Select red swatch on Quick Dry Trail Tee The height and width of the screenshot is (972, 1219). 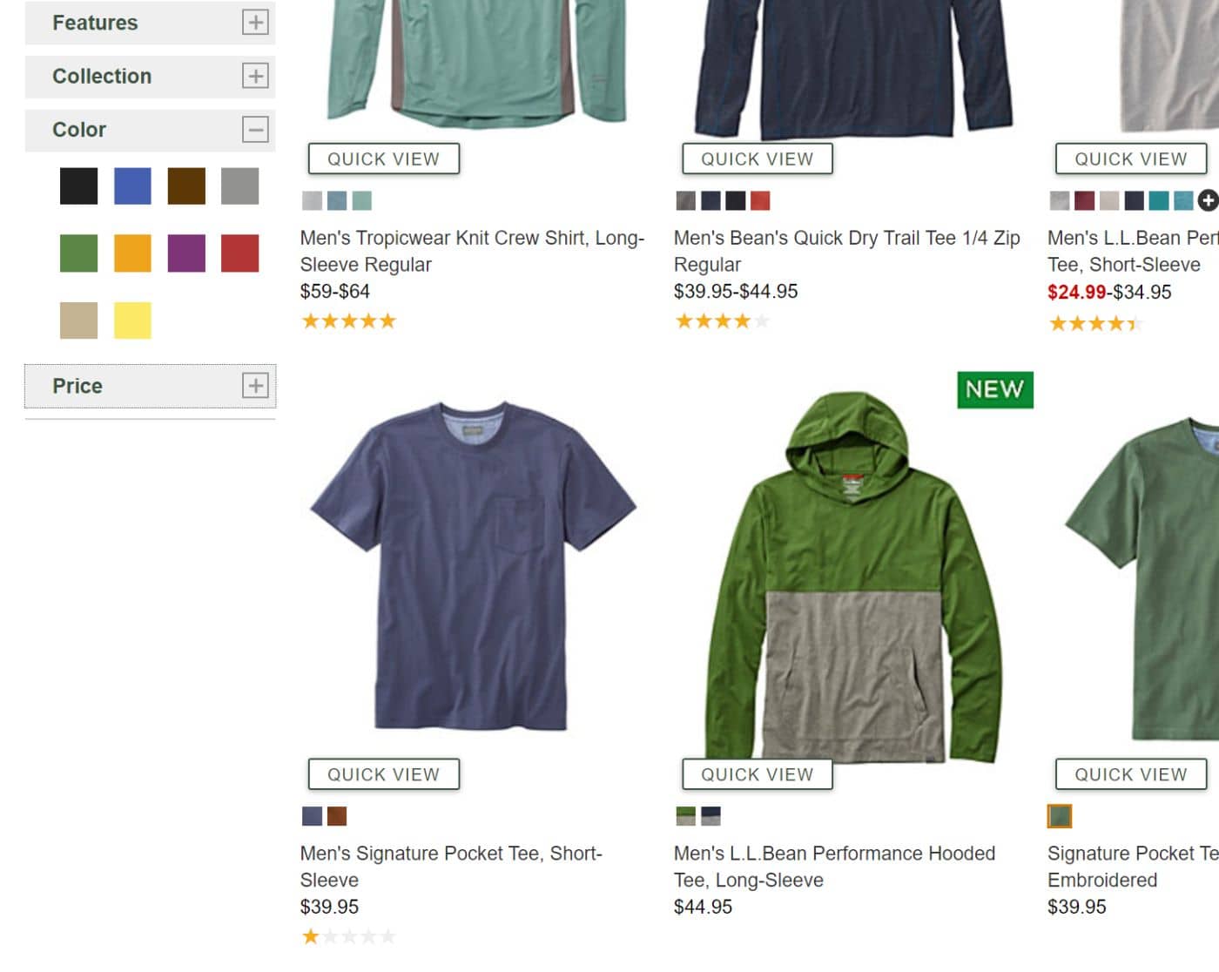760,201
